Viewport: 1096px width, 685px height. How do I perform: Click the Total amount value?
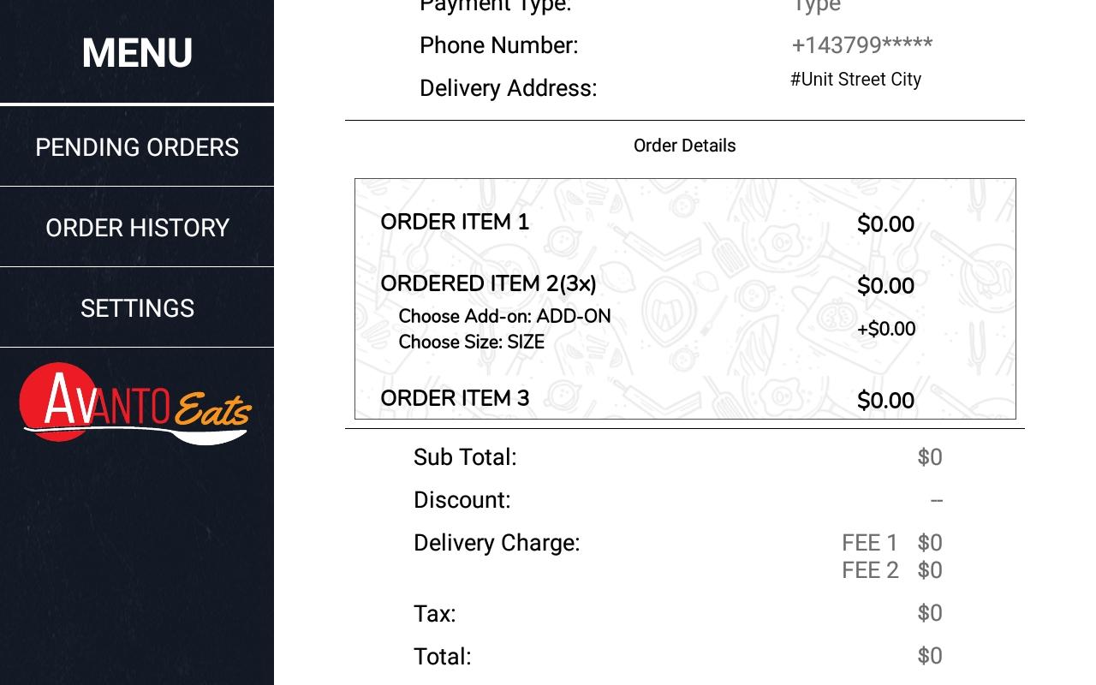[929, 656]
